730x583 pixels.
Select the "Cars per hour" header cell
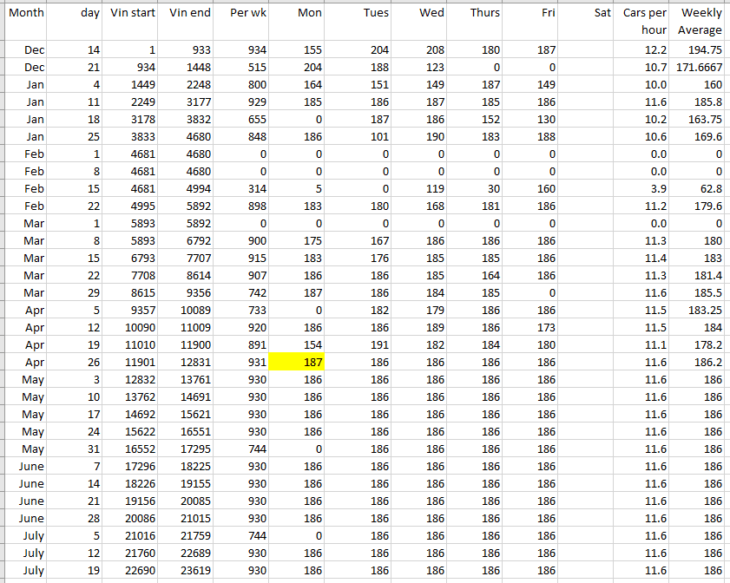pos(644,22)
